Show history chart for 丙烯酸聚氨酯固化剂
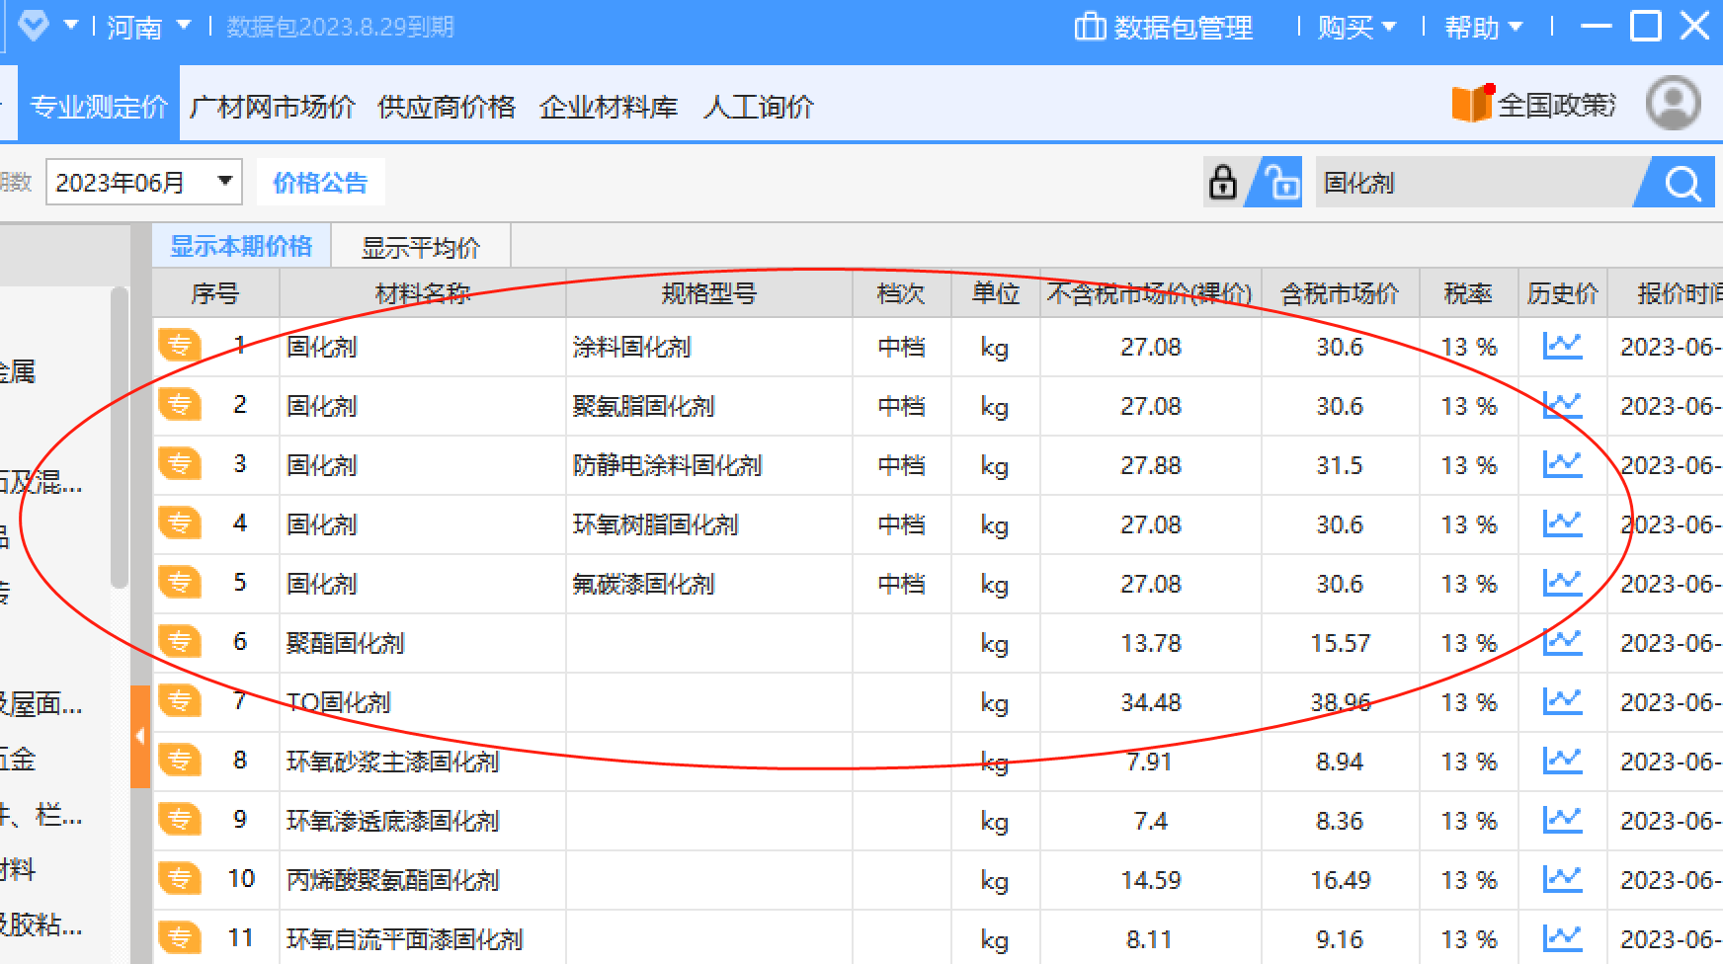1723x964 pixels. [1562, 879]
